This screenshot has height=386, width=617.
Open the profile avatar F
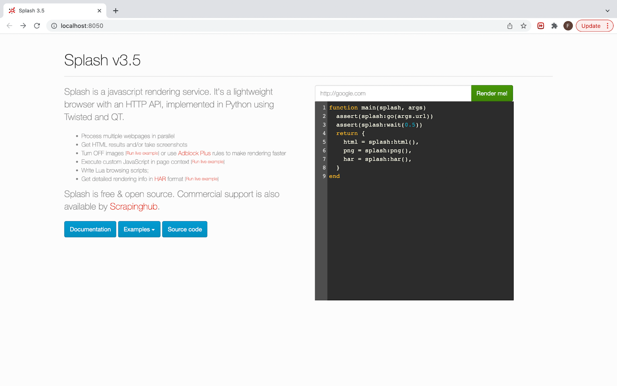point(568,26)
